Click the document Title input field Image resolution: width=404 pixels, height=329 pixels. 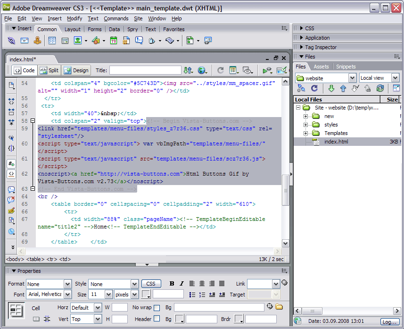coord(145,70)
